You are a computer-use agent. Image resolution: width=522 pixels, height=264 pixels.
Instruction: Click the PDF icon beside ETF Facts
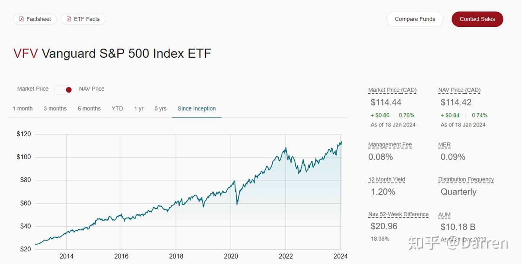69,19
